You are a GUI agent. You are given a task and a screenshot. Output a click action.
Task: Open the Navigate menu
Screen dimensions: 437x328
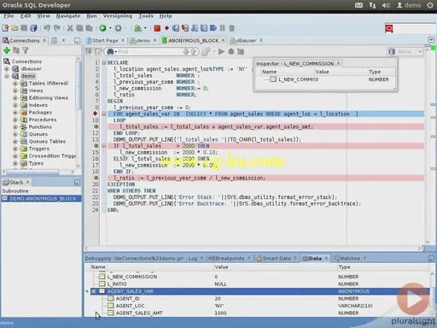(68, 16)
